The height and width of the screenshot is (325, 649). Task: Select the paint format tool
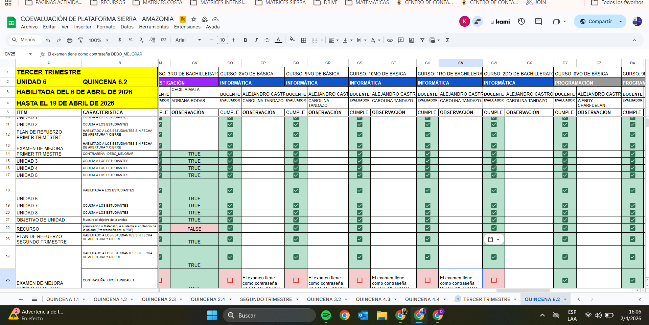[x=80, y=40]
